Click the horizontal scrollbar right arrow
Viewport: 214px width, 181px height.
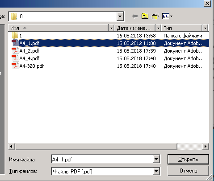point(206,146)
